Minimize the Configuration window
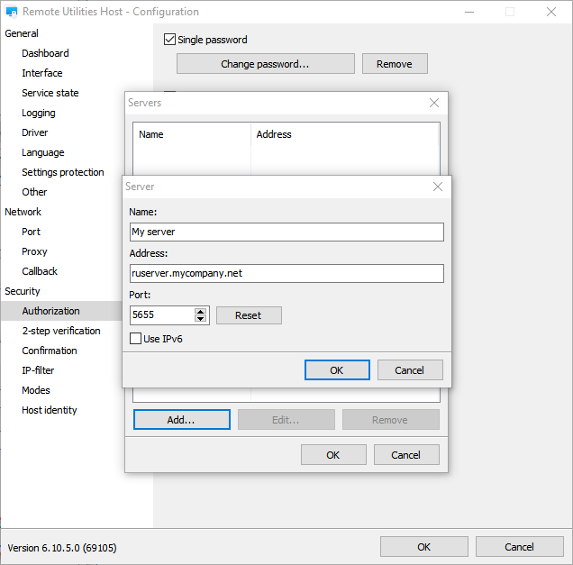573x565 pixels. [x=469, y=12]
